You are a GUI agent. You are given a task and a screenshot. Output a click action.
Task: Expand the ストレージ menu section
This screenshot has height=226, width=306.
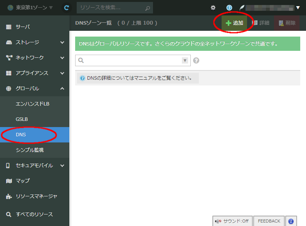pyautogui.click(x=35, y=42)
